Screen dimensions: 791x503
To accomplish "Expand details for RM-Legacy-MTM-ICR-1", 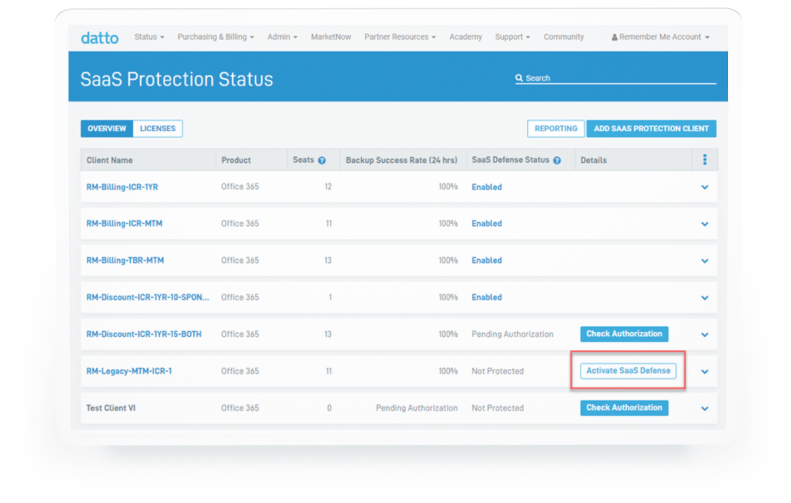I will click(705, 372).
